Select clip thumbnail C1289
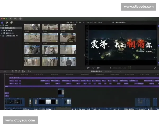 coord(32,27)
